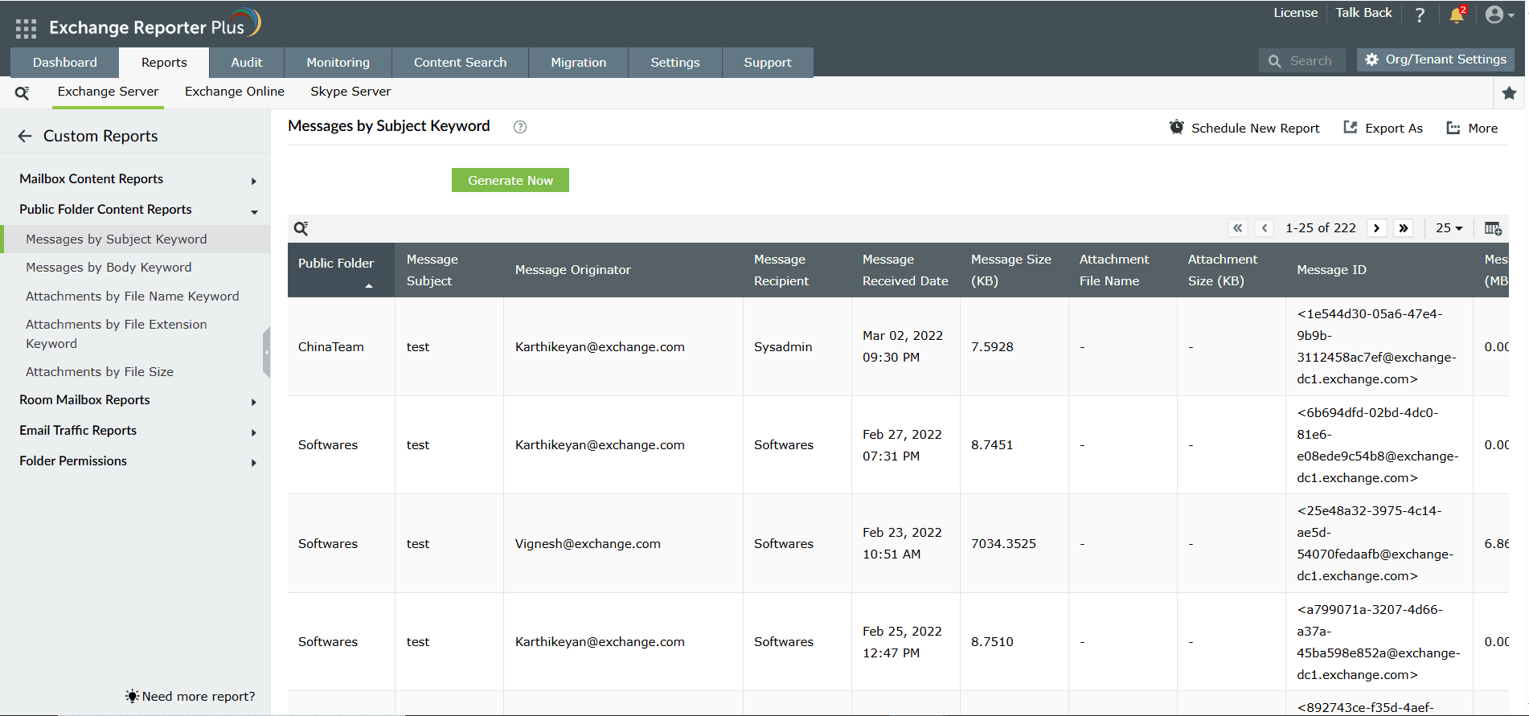Switch to Exchange Online sub-tab
This screenshot has width=1529, height=716.
click(235, 92)
